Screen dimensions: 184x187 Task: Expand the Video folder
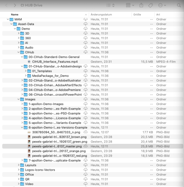tap(19, 184)
